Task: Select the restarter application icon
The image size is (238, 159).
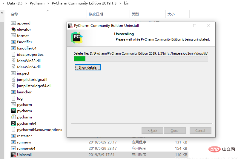Action: click(13, 136)
